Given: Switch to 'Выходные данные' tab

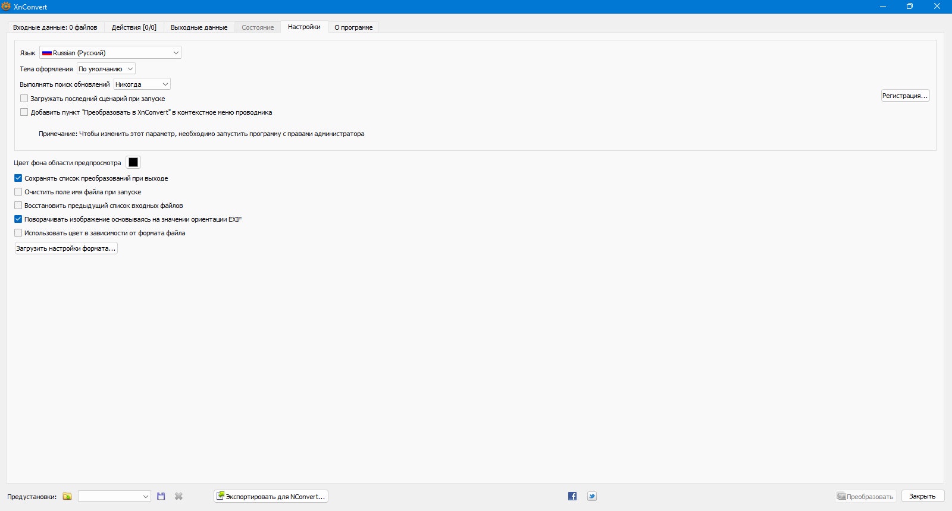Looking at the screenshot, I should (199, 27).
